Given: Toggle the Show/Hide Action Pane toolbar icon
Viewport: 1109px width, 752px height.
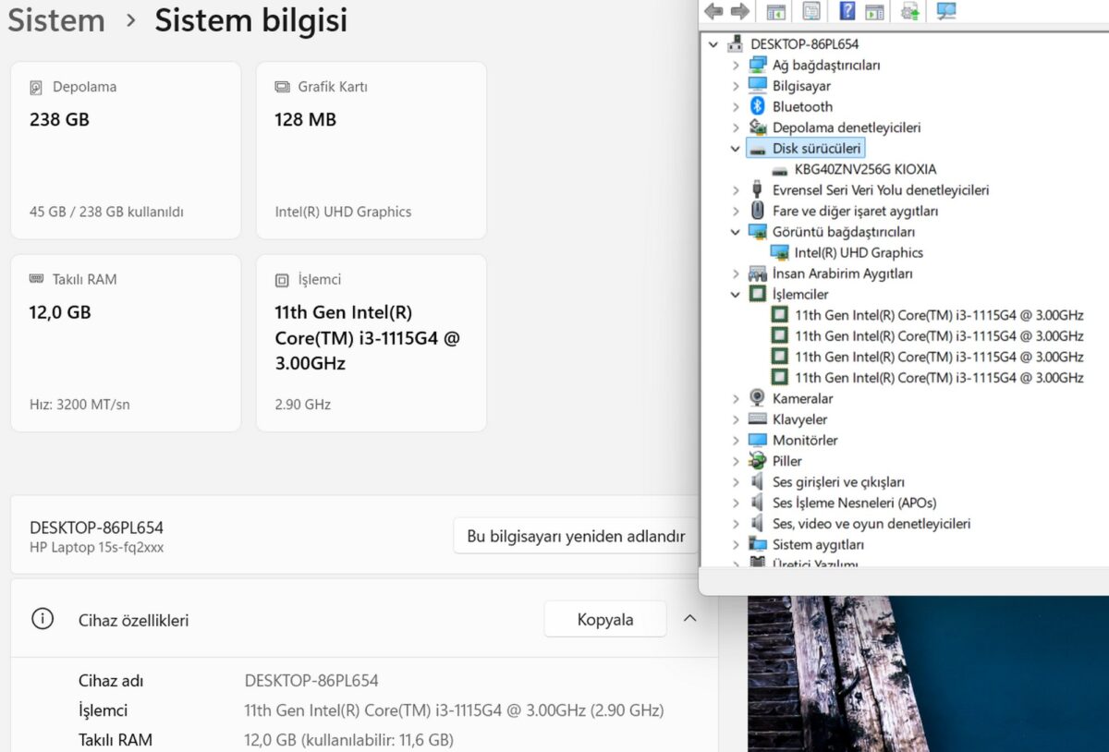Looking at the screenshot, I should [874, 11].
